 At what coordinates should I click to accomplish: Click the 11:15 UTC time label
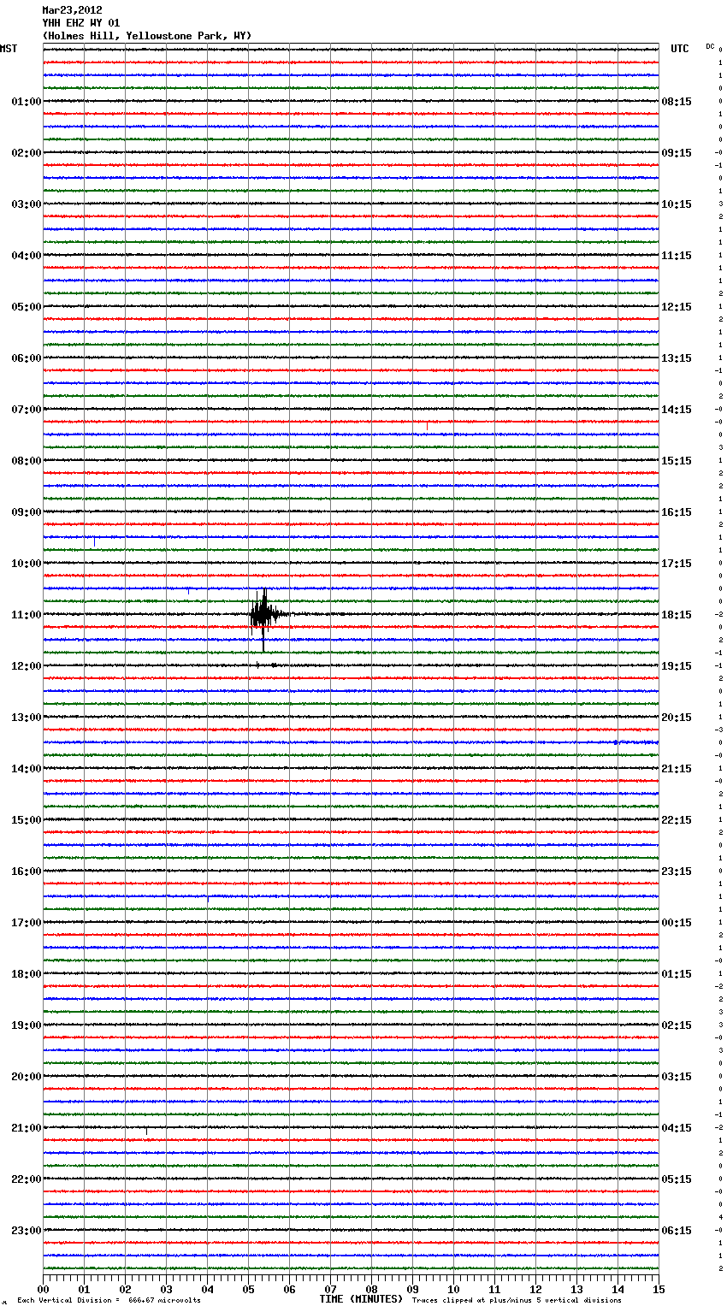(677, 256)
